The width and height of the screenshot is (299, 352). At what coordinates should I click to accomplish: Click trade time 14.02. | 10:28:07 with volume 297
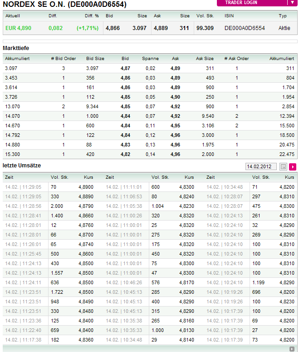coord(225,196)
